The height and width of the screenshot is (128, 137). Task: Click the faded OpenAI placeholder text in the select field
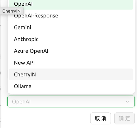pos(21,102)
